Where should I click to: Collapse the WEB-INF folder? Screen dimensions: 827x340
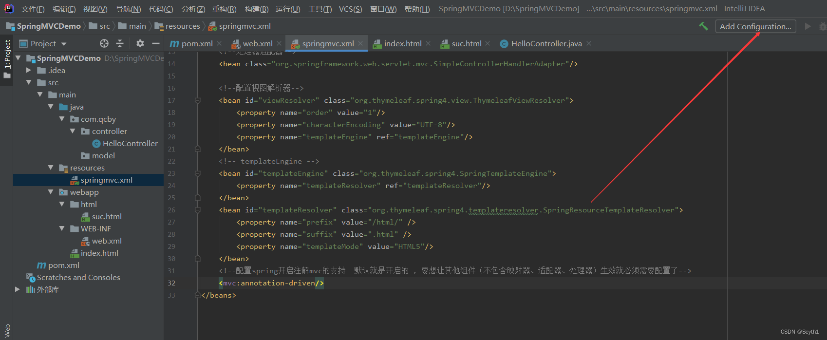click(x=62, y=228)
